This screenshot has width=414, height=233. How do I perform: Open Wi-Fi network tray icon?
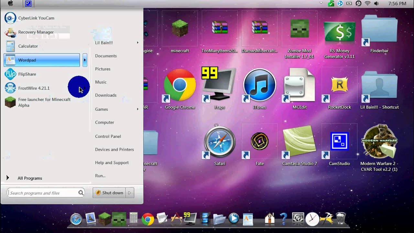pos(367,4)
